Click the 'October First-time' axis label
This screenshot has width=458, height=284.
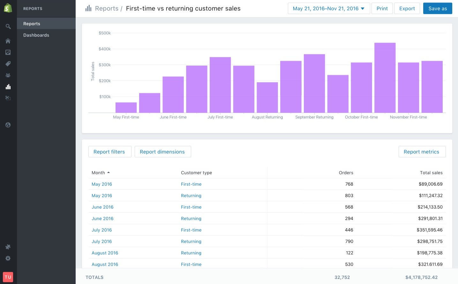point(361,117)
